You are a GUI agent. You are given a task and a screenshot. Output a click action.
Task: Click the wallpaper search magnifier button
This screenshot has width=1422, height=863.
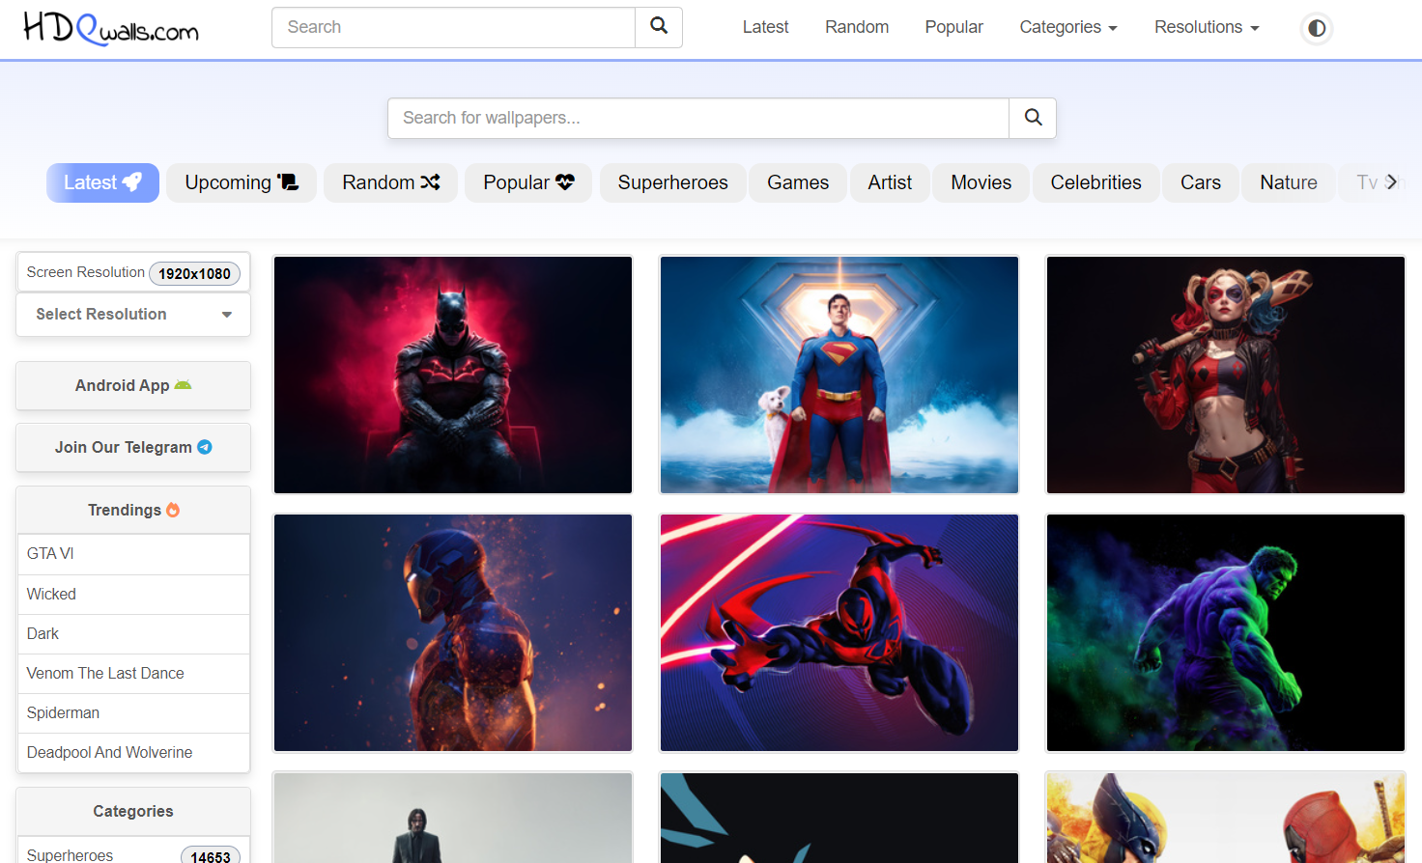(1033, 118)
